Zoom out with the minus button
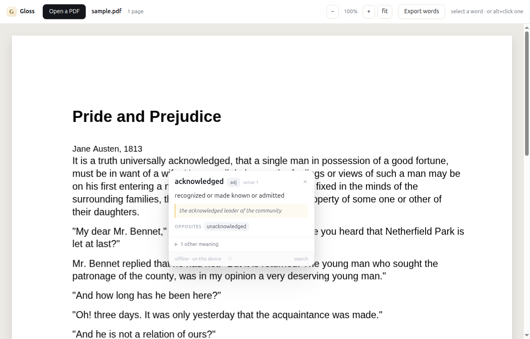This screenshot has height=339, width=530. [x=332, y=12]
